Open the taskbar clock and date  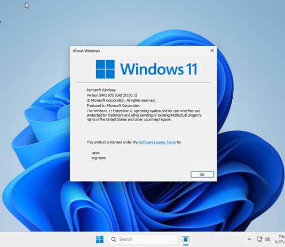pyautogui.click(x=280, y=239)
